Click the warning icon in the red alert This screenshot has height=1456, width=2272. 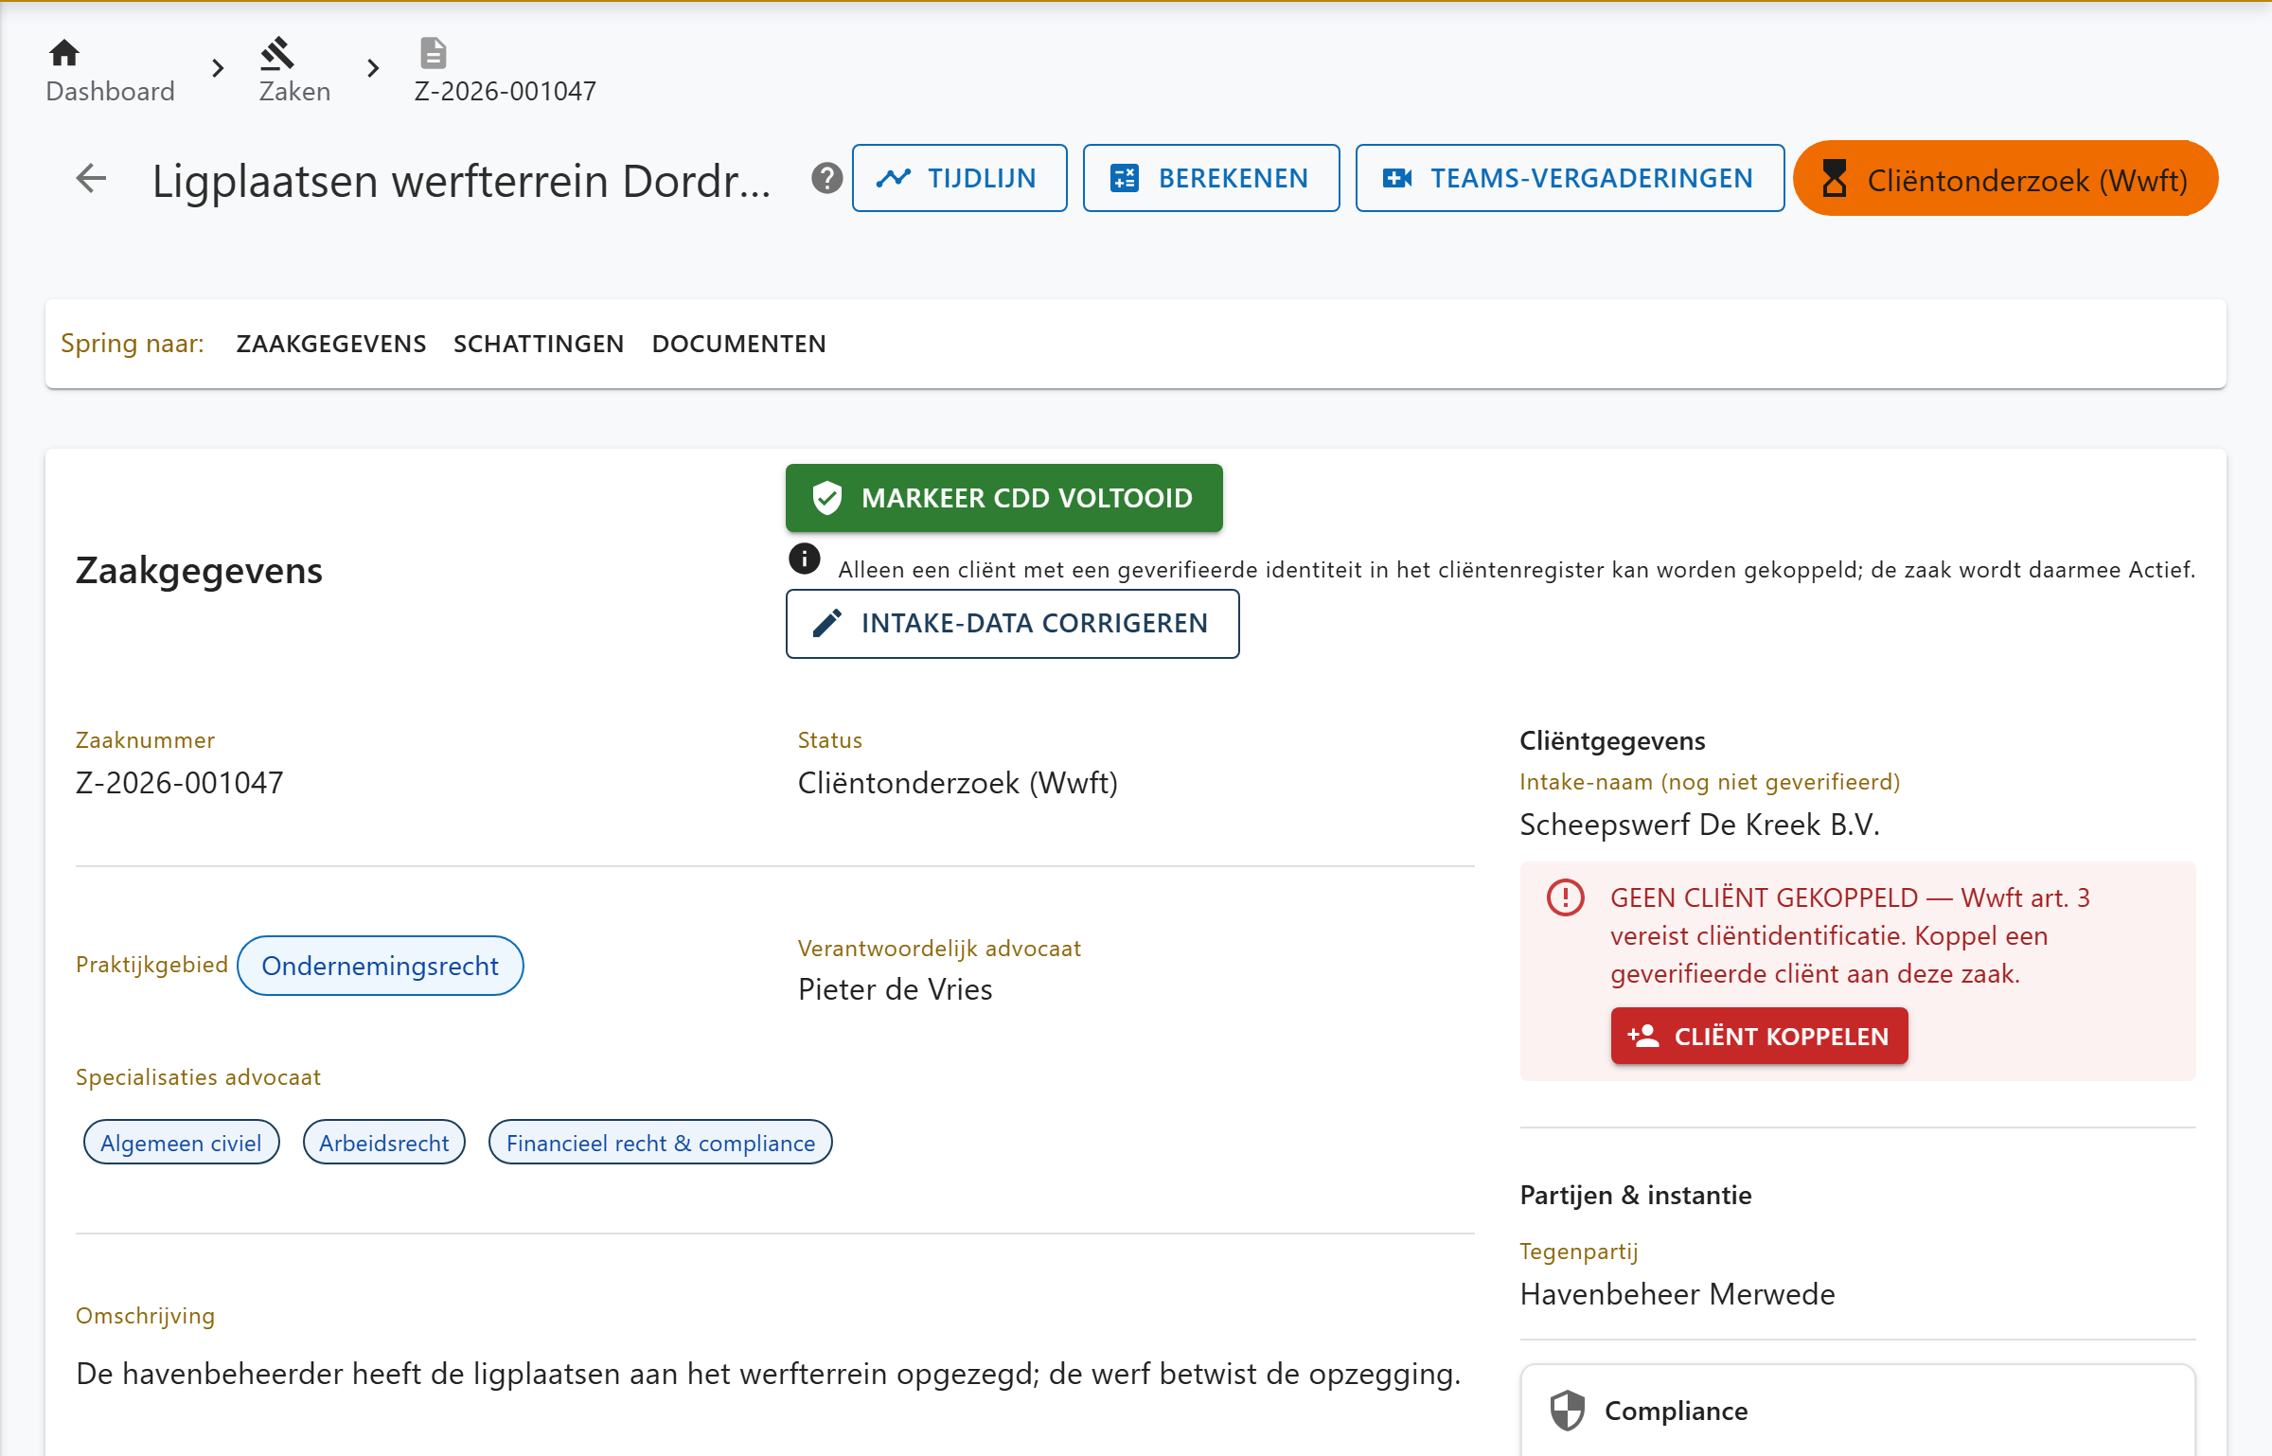tap(1565, 897)
